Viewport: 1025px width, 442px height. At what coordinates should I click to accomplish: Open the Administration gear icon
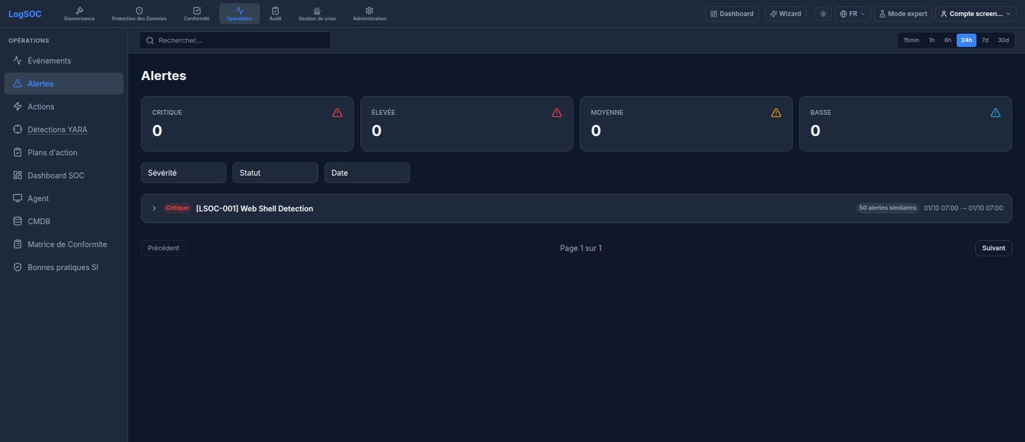tap(369, 11)
